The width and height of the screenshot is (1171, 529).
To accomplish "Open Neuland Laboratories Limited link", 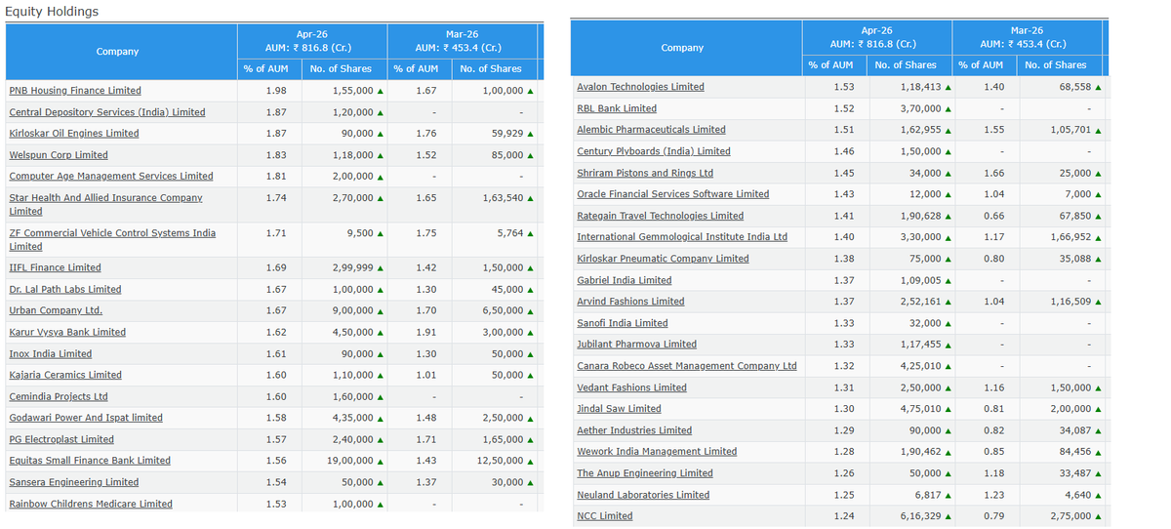I will [x=643, y=495].
